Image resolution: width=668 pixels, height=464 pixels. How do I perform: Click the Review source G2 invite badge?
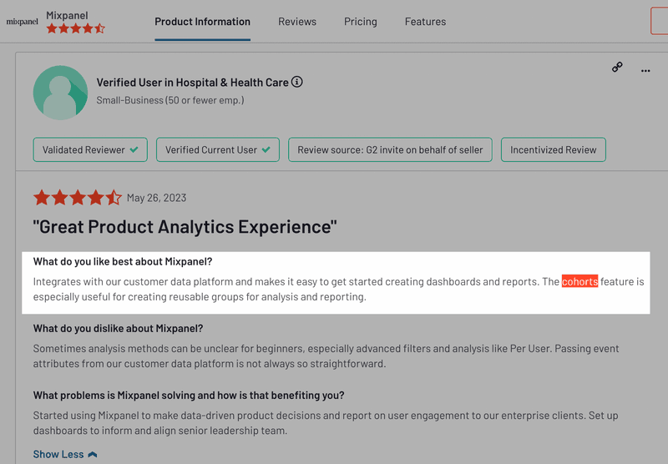(390, 150)
